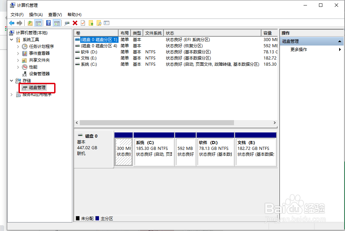Click the horizontal scrollbar thumb of volume list
This screenshot has width=345, height=231.
point(157,123)
